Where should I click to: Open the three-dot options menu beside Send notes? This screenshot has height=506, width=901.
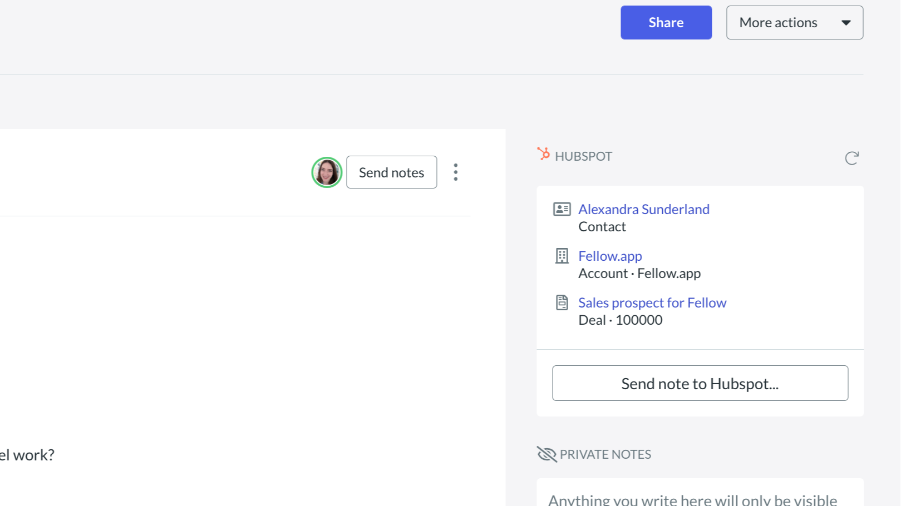(455, 172)
